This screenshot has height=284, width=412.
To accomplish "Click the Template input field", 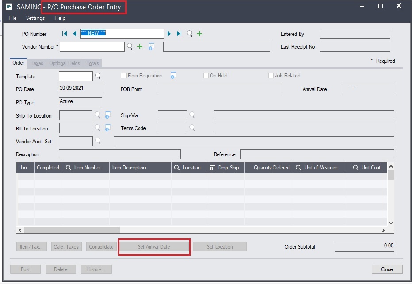I will pos(76,77).
